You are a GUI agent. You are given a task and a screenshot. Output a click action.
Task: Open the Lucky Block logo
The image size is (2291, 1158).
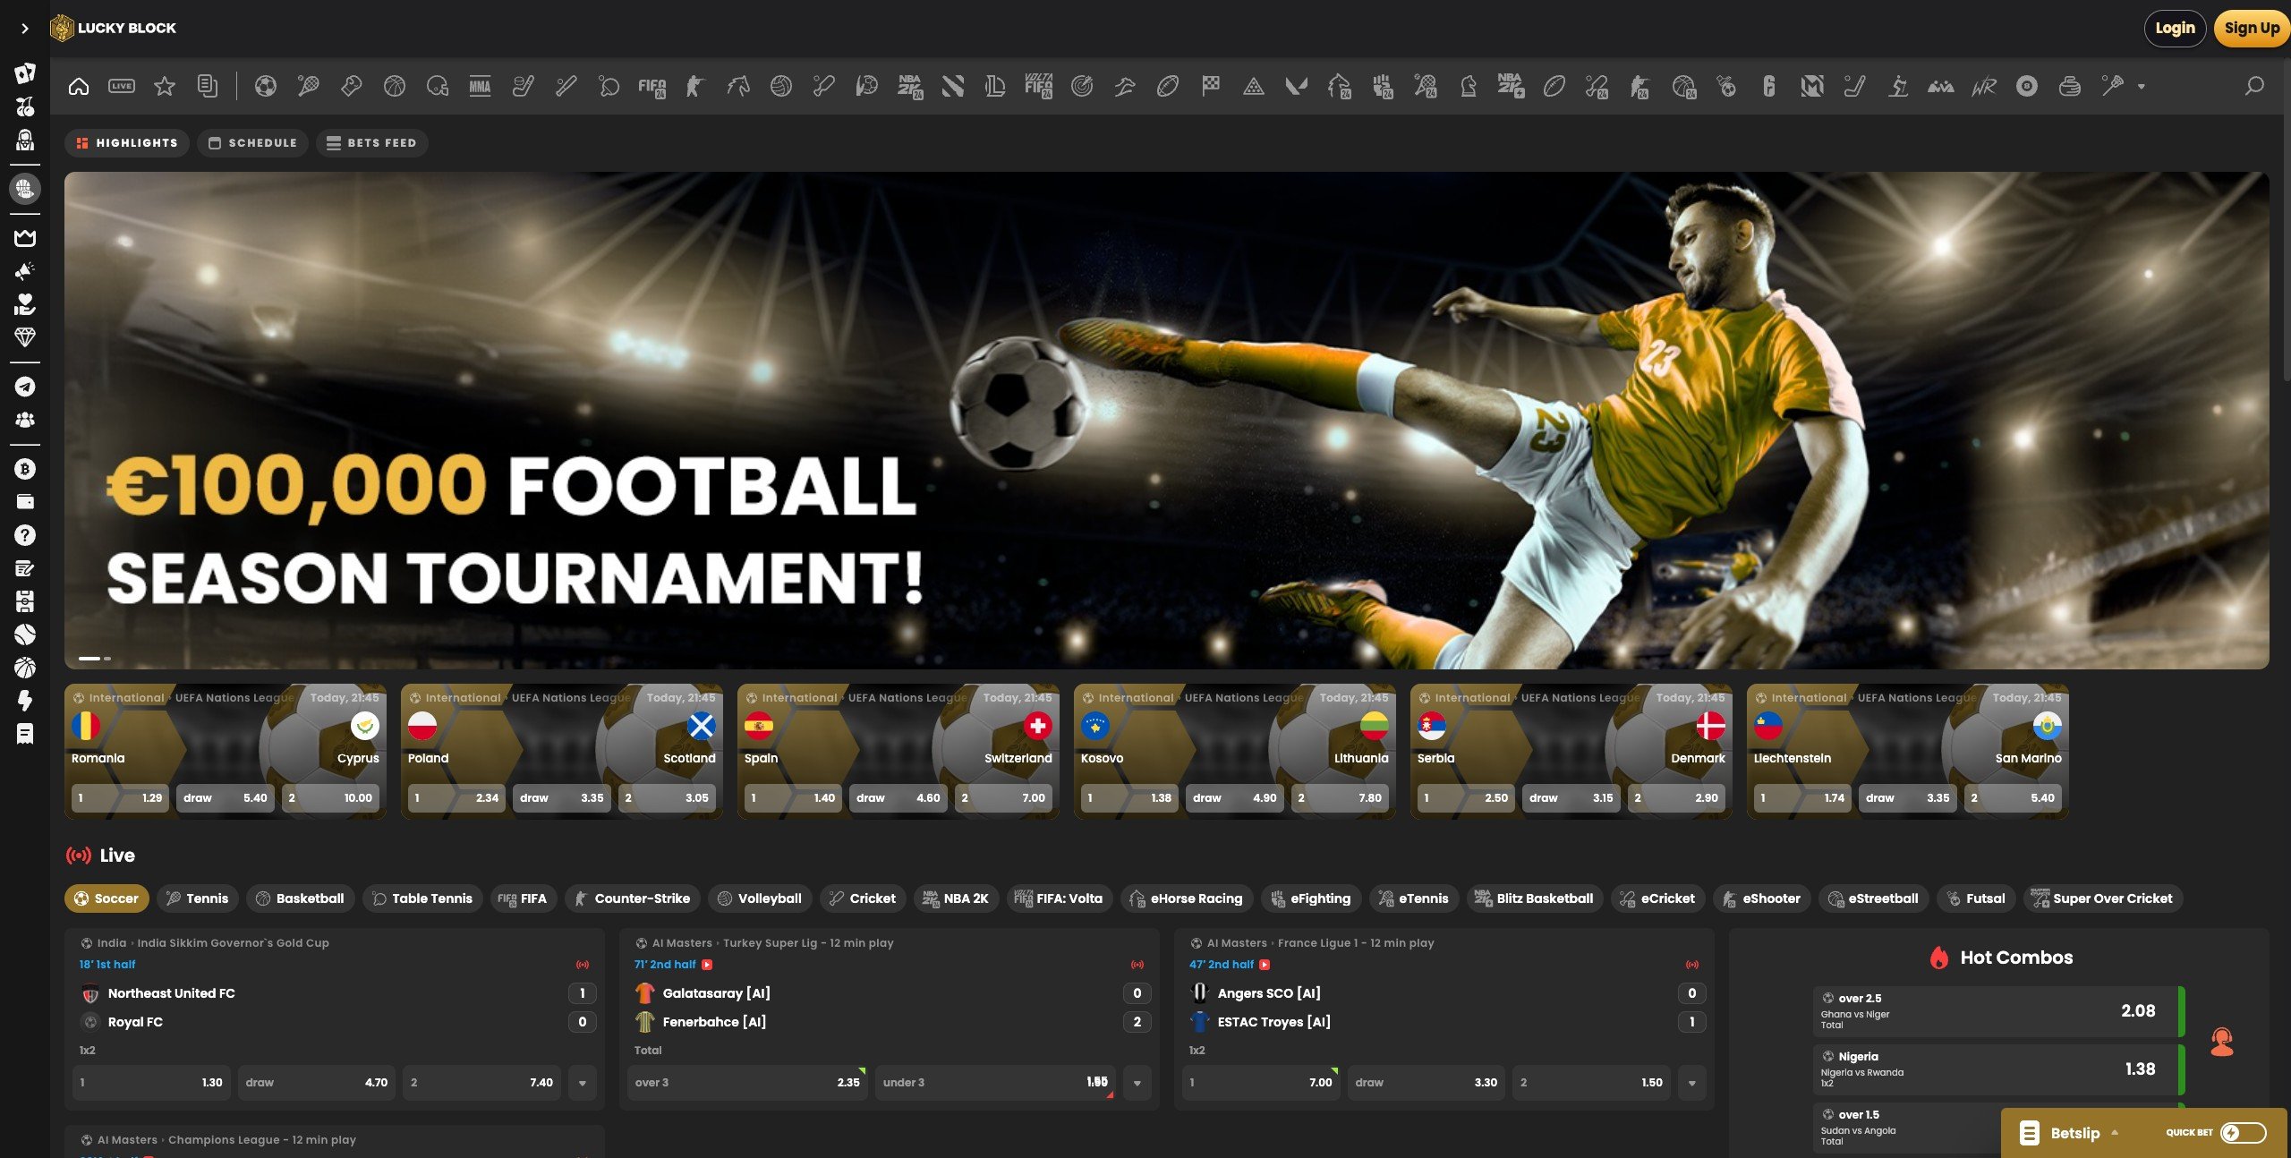114,29
